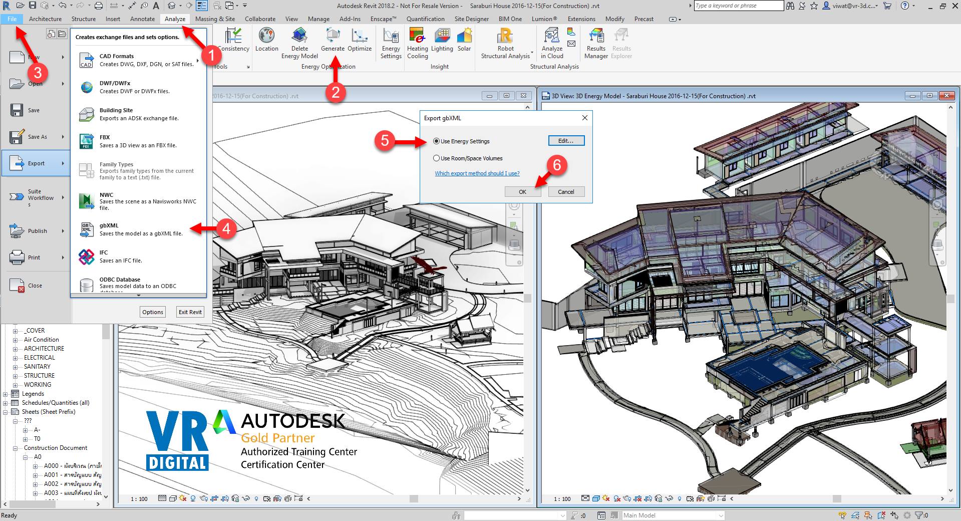This screenshot has height=521, width=961.
Task: Choose DWF/DWFx export option
Action: 138,87
